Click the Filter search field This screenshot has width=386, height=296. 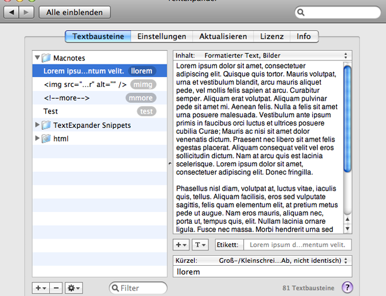coord(138,288)
